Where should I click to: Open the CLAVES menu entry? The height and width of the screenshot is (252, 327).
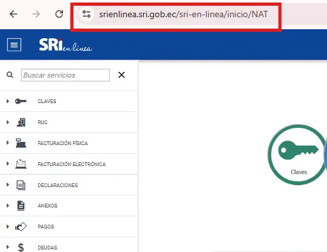(47, 101)
